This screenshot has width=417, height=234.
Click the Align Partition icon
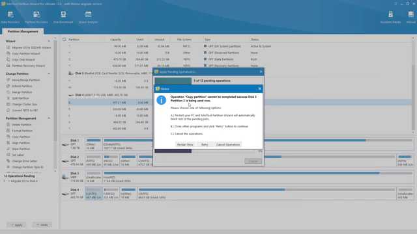(8, 143)
